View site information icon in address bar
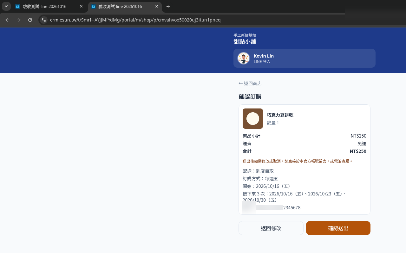The width and height of the screenshot is (406, 253). pos(44,20)
